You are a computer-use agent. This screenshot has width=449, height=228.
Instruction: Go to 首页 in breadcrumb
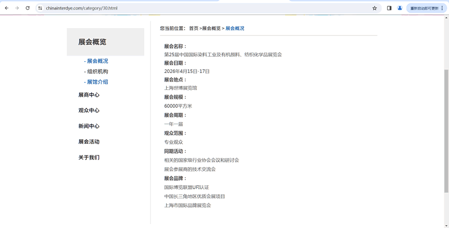point(194,29)
